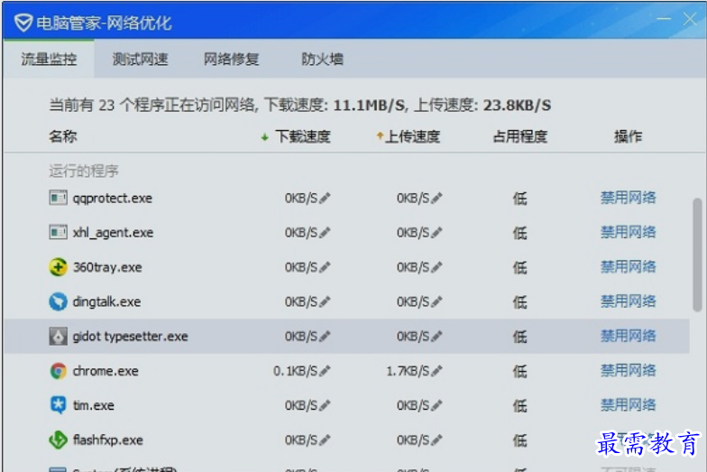707x472 pixels.
Task: Select the flashfxp.exe name text
Action: (x=108, y=440)
